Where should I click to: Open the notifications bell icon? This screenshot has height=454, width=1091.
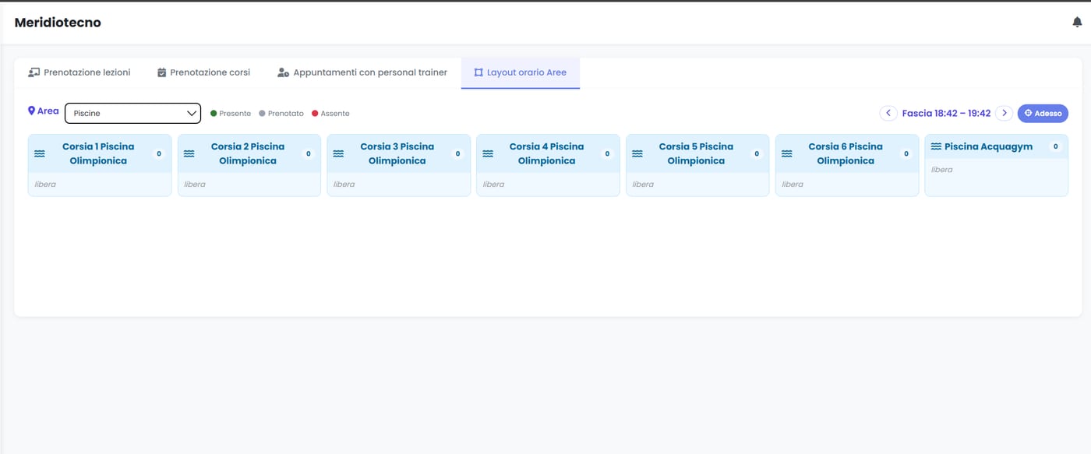tap(1077, 23)
